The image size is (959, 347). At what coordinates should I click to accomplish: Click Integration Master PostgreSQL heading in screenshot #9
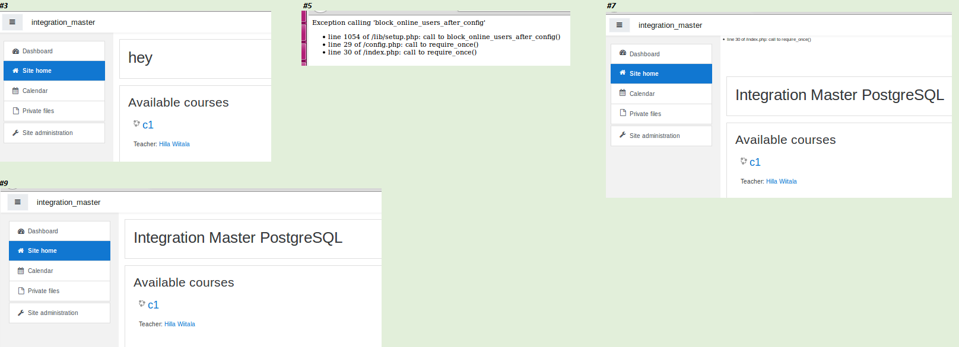click(238, 237)
